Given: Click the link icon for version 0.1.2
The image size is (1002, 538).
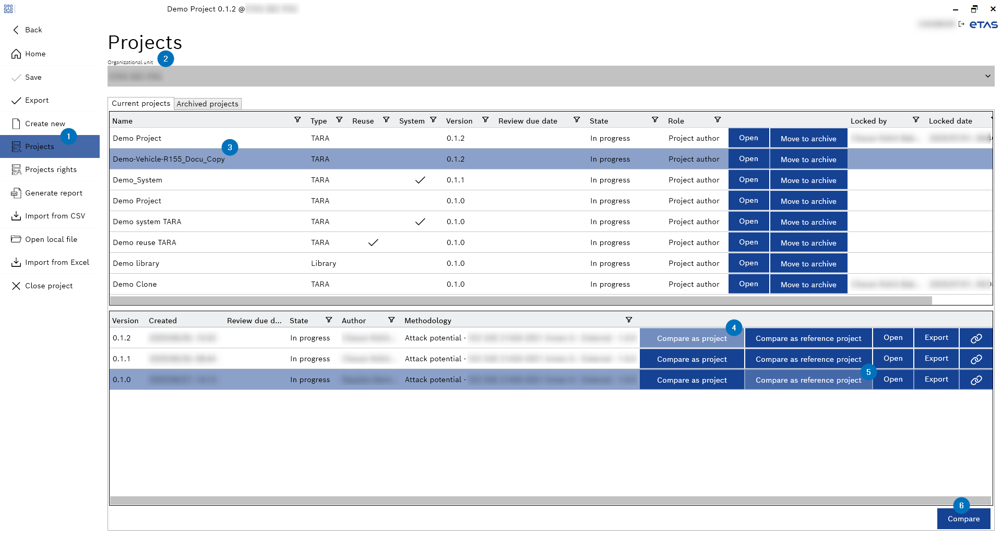Looking at the screenshot, I should coord(976,338).
